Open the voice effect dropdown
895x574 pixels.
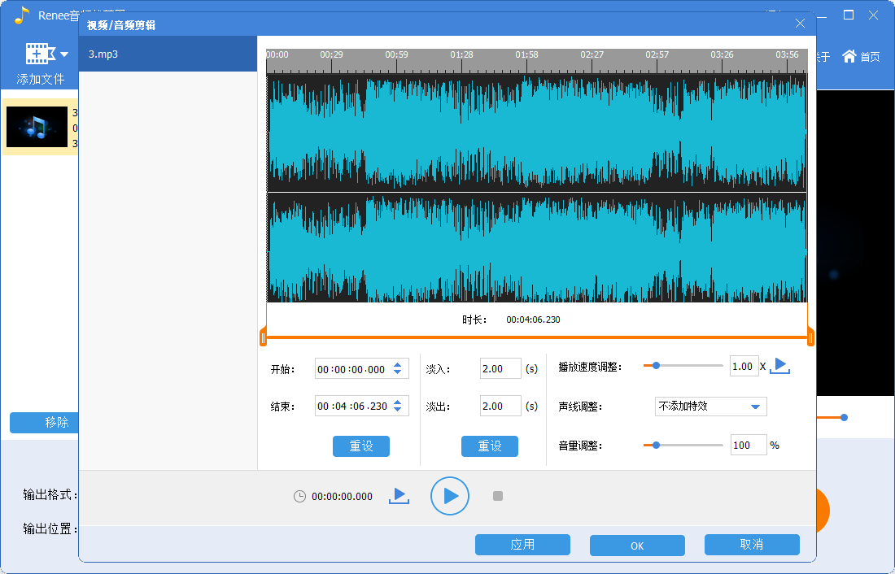point(710,407)
